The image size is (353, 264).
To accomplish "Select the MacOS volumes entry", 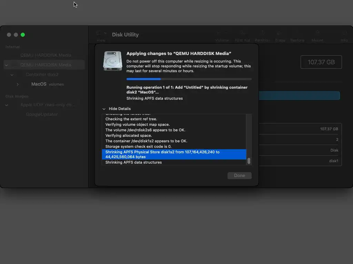I will click(48, 84).
